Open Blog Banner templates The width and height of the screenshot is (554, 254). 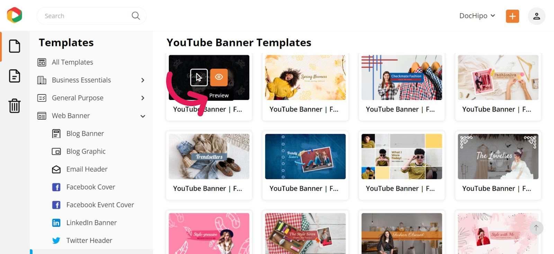click(85, 134)
